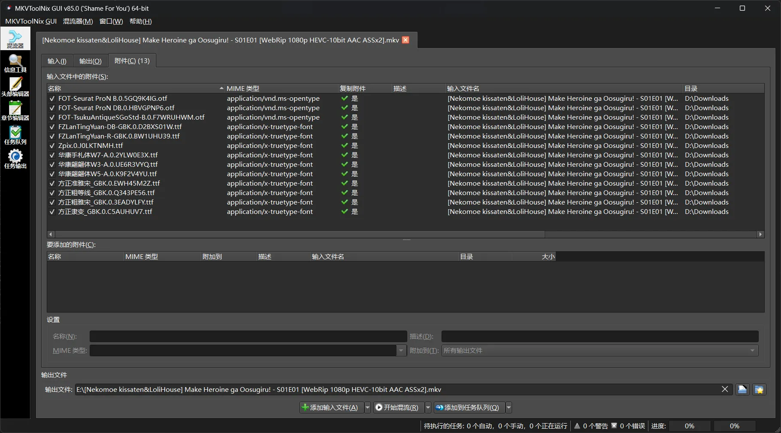Open the 章节编辑器 chapter editor
781x433 pixels.
coord(15,111)
